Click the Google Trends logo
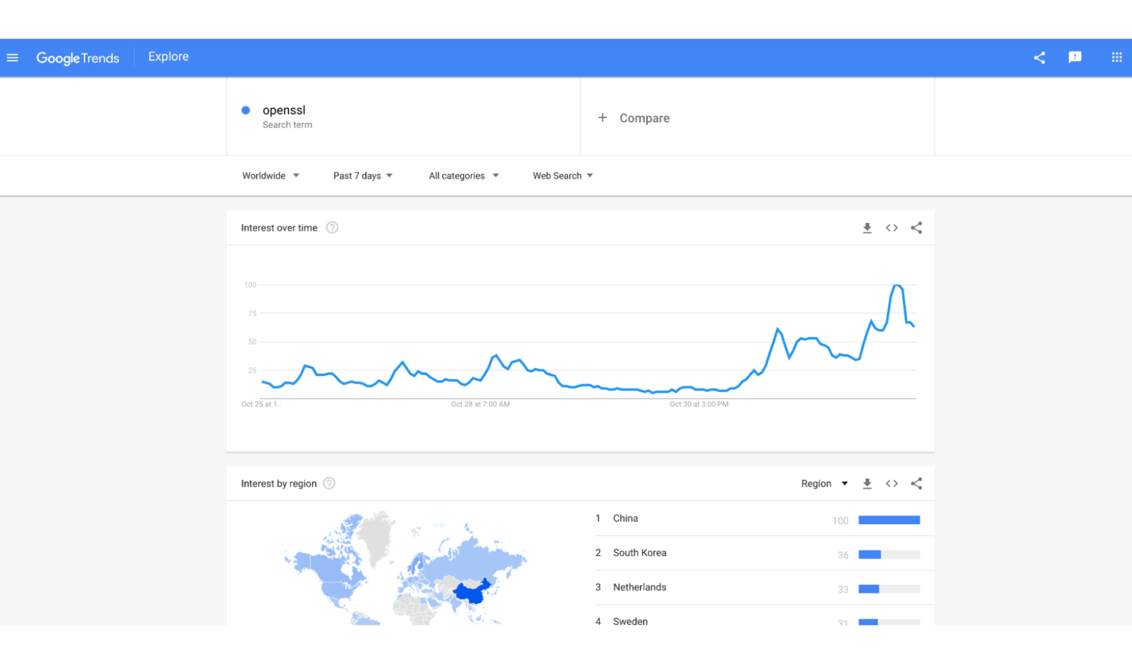1132x664 pixels. coord(78,58)
